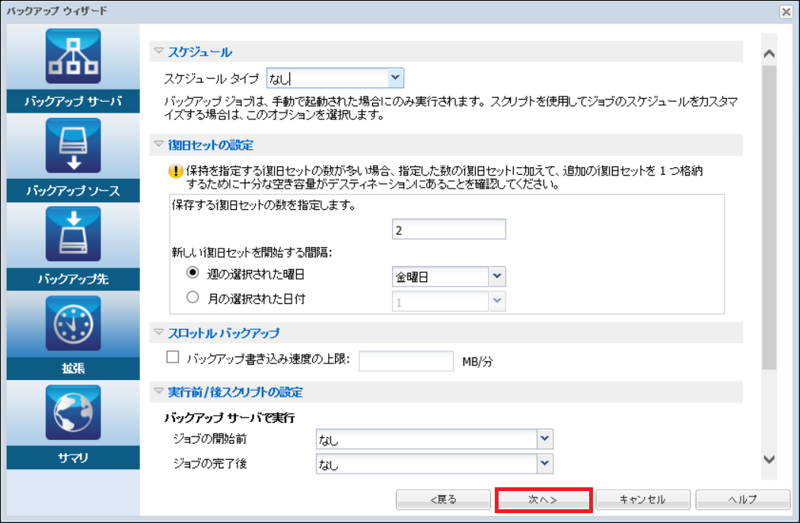This screenshot has width=800, height=523.
Task: Click the バックアップ先 destination drive icon
Action: (73, 234)
